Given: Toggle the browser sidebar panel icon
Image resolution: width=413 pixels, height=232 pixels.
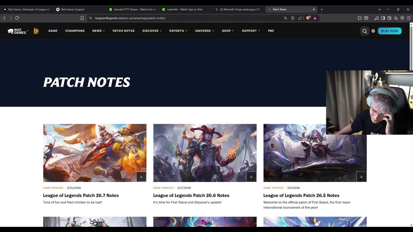Looking at the screenshot, I should coord(383,18).
